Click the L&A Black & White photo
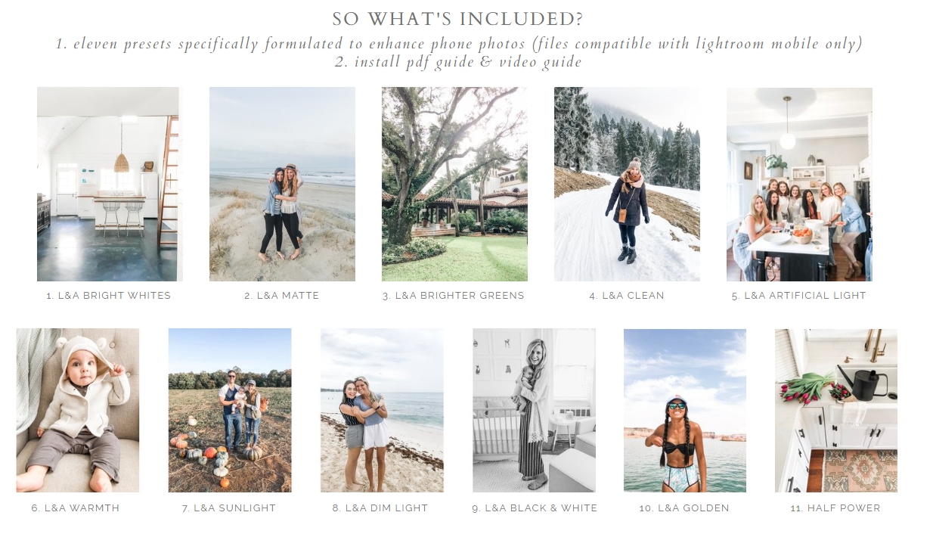The image size is (933, 534). point(534,410)
